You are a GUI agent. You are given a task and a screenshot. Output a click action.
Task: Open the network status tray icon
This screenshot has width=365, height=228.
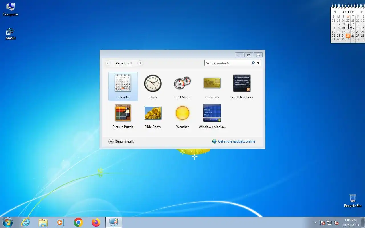pos(329,223)
